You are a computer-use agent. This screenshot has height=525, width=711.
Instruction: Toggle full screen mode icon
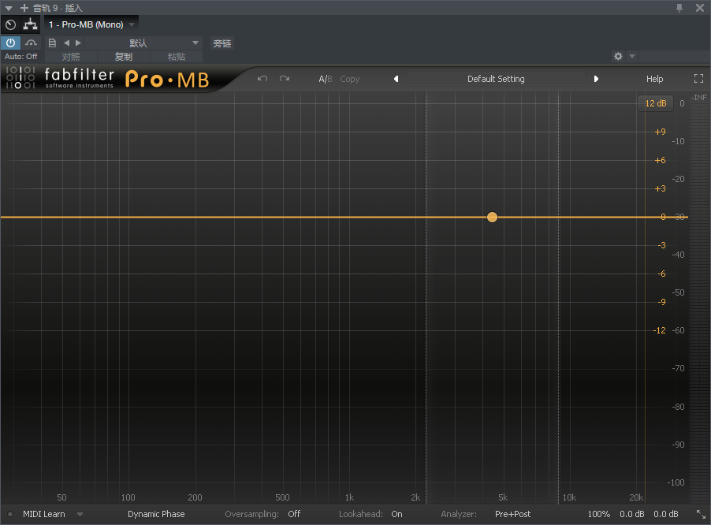[x=698, y=79]
